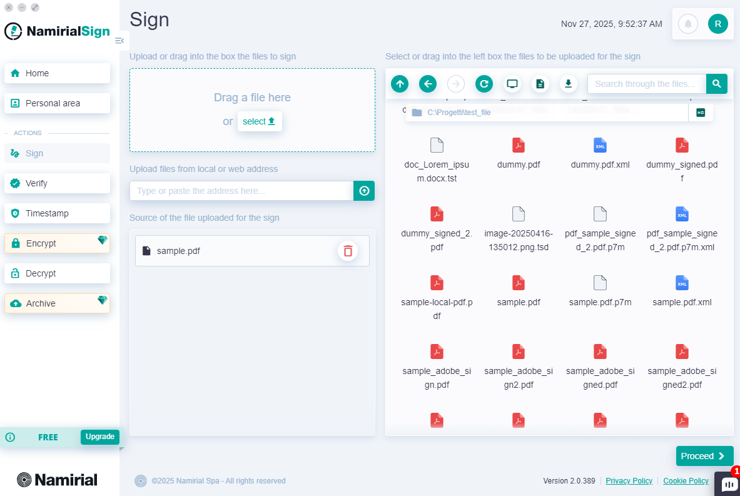Go up to the parent folder
This screenshot has height=496, width=740.
click(400, 84)
